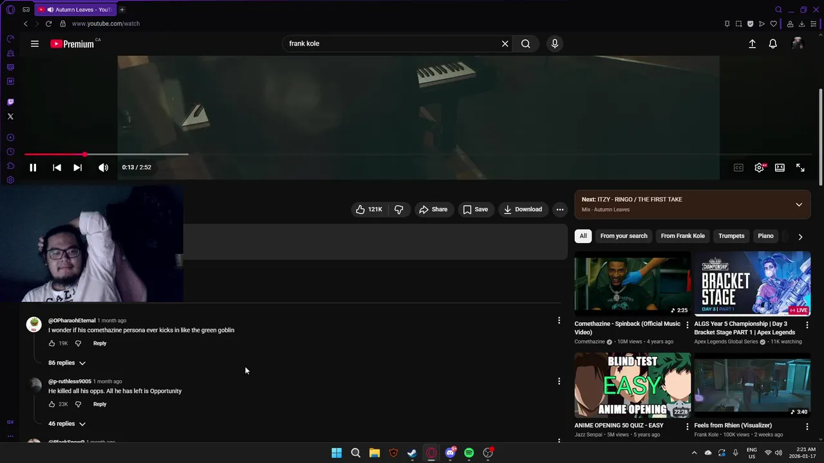Reload the page in browser
This screenshot has width=824, height=463.
48,24
